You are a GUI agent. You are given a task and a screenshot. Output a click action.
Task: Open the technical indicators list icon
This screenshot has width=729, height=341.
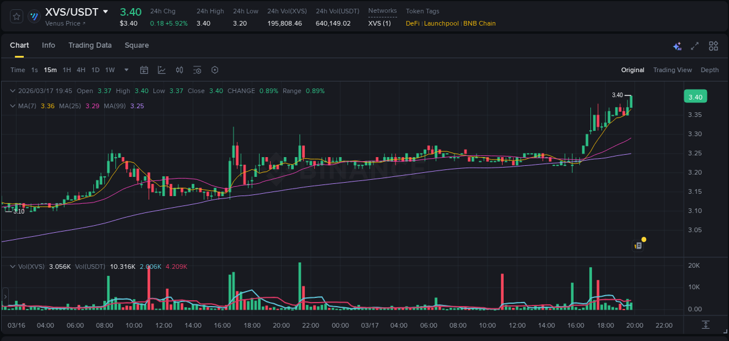click(197, 70)
